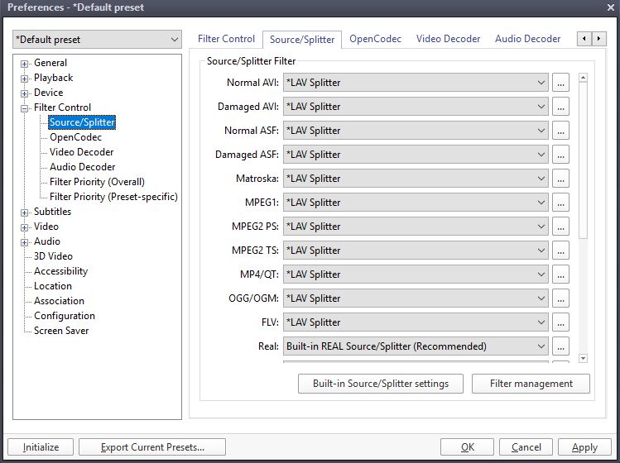Open the Damaged ASF filter options button
The image size is (620, 463).
click(560, 155)
